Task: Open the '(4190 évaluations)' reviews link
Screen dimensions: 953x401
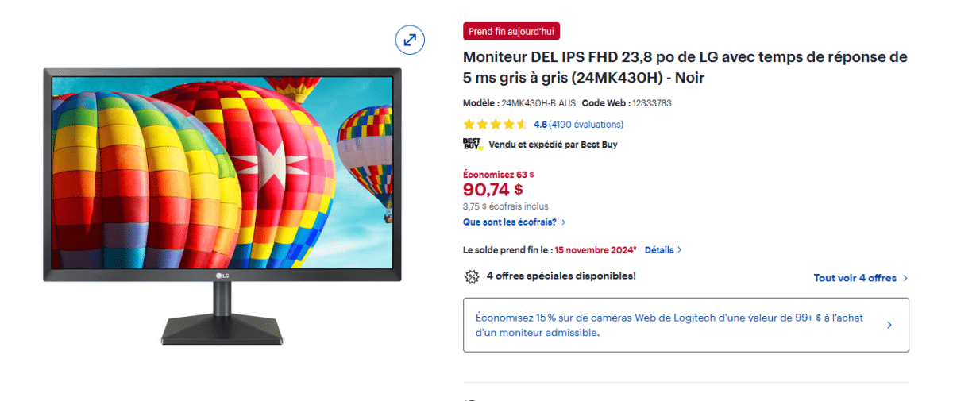Action: point(586,125)
